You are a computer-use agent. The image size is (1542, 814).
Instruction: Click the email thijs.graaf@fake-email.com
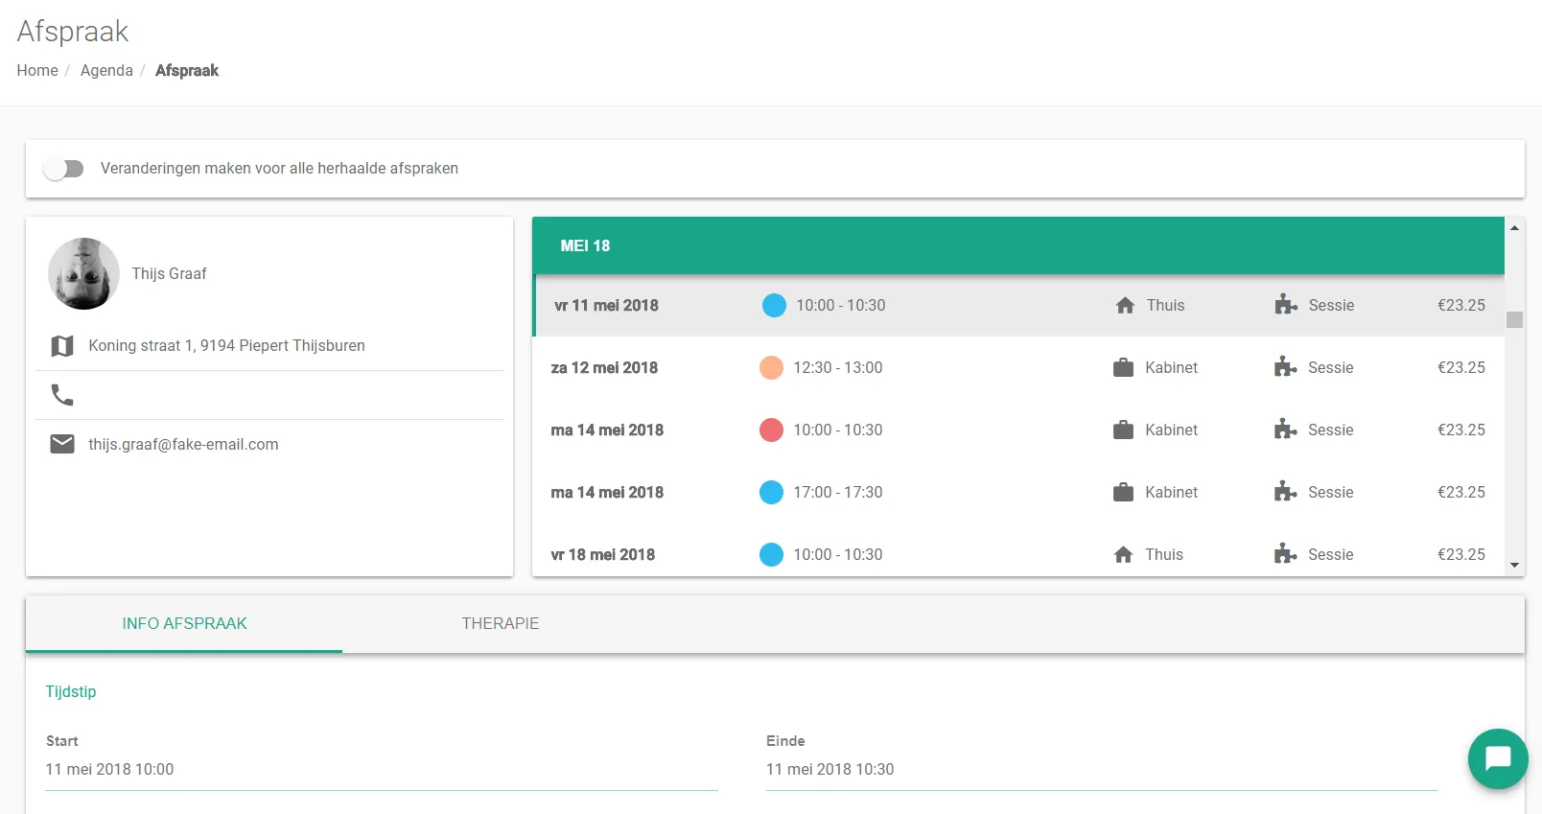[x=183, y=445]
